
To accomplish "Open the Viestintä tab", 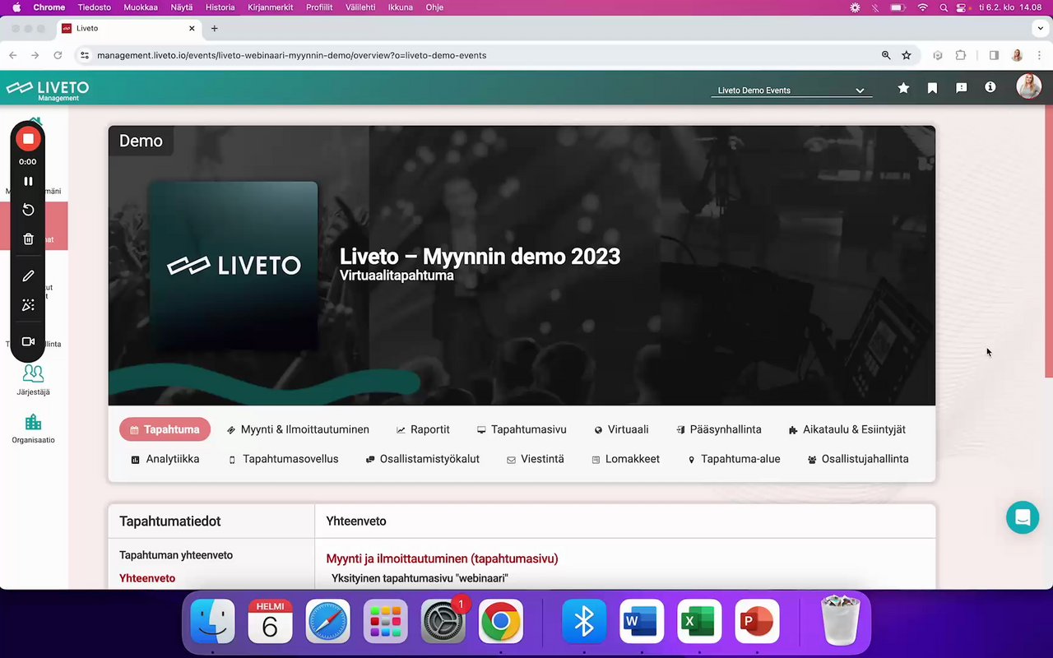I will (535, 459).
